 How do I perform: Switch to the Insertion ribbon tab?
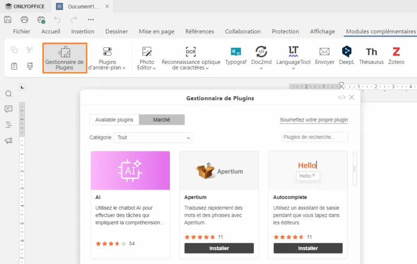click(x=83, y=31)
